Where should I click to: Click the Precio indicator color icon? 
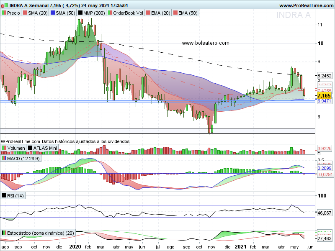(x=4, y=13)
